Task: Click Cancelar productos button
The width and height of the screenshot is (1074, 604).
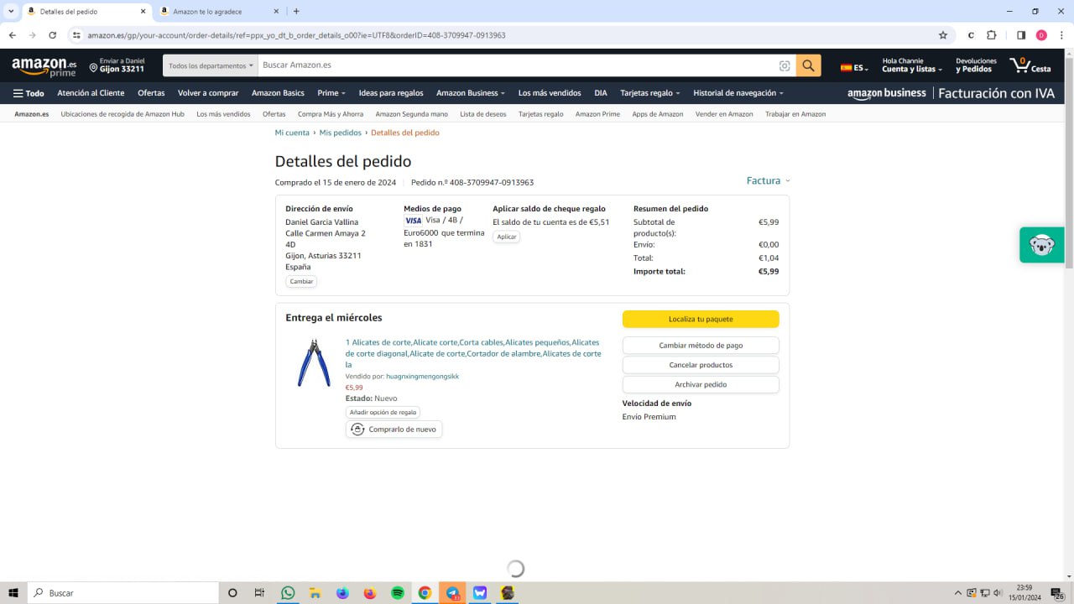Action: (701, 365)
